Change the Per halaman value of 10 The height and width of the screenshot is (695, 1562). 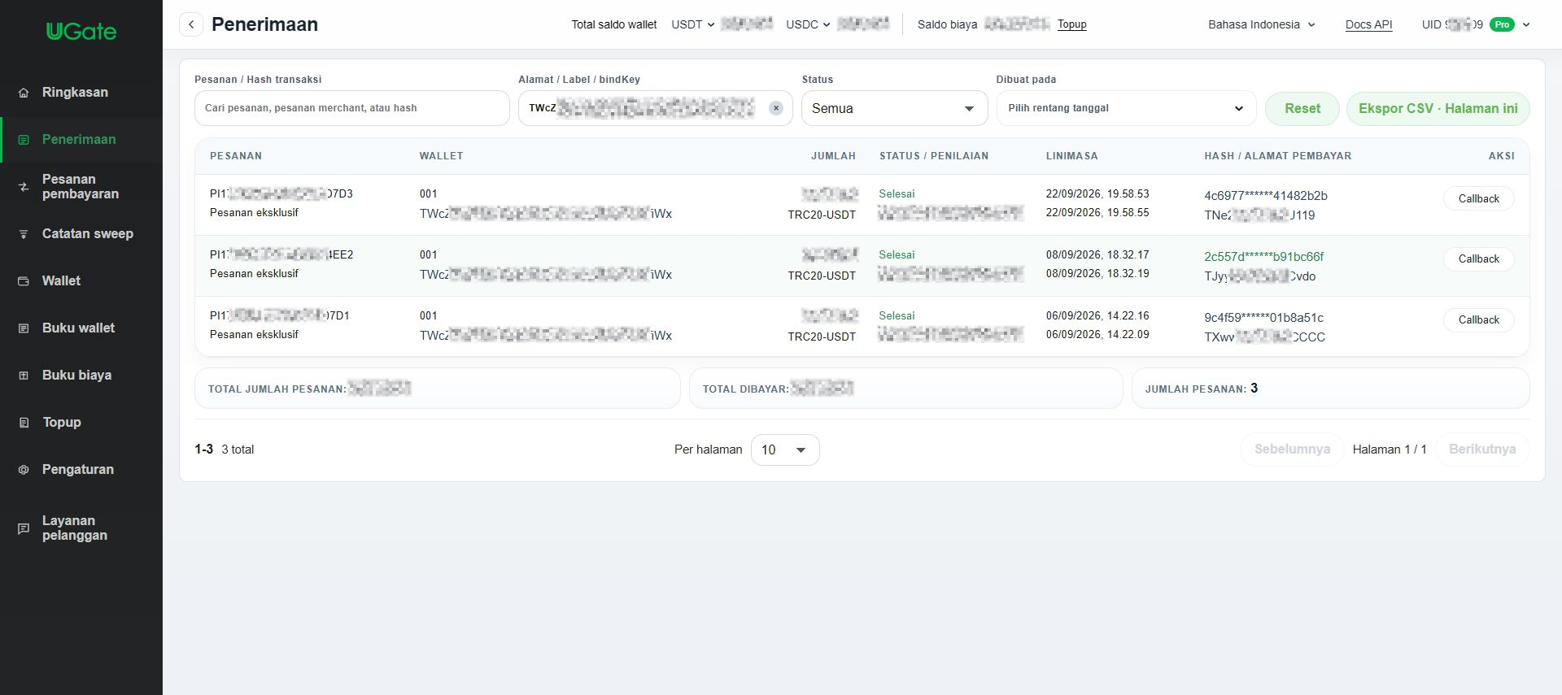point(785,450)
